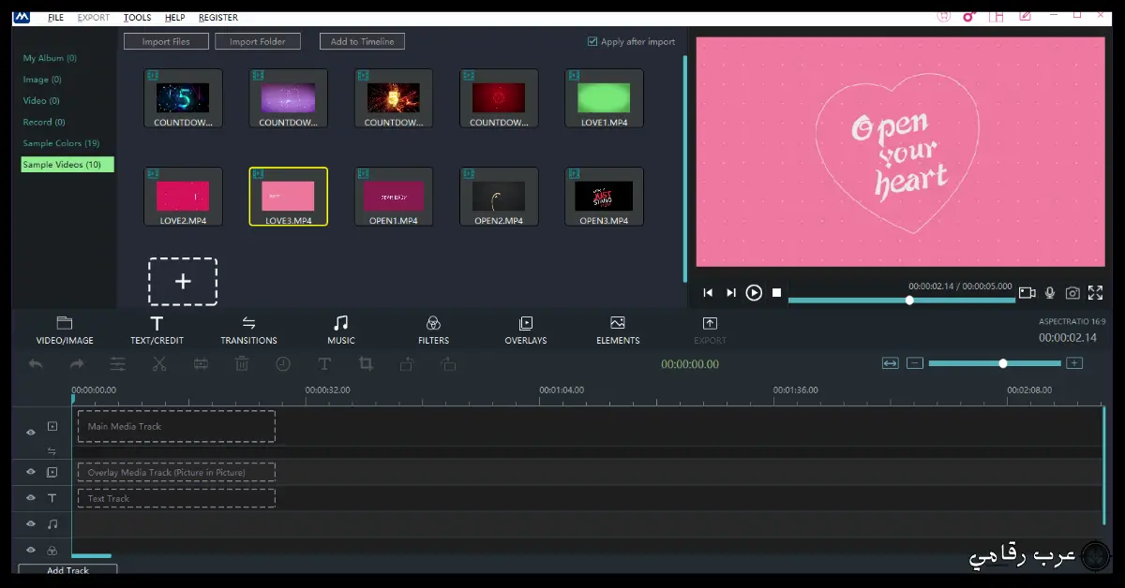Open the Record voiceover microphone icon
This screenshot has width=1125, height=588.
pyautogui.click(x=1050, y=292)
